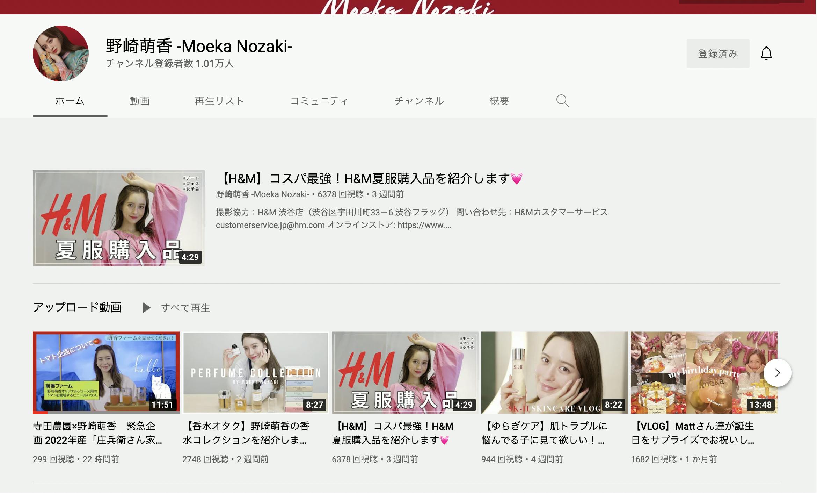
Task: Go to the チャンネル tab
Action: click(x=419, y=101)
